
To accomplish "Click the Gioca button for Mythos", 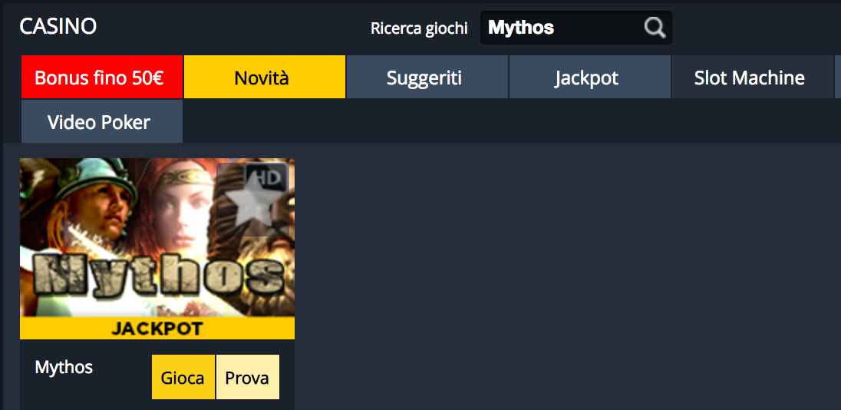I will [x=183, y=377].
